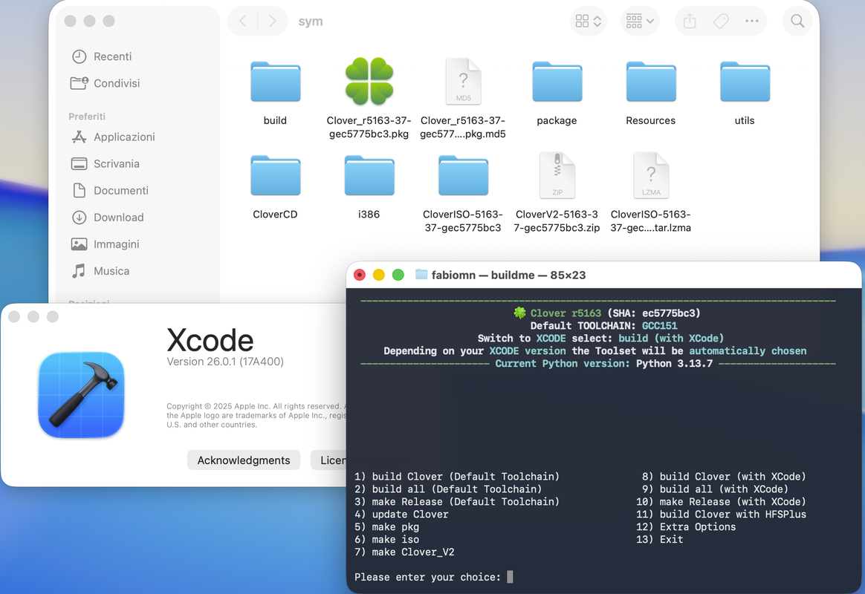The image size is (865, 594).
Task: Click the 'Preferiti' sidebar section header
Action: pyautogui.click(x=87, y=117)
